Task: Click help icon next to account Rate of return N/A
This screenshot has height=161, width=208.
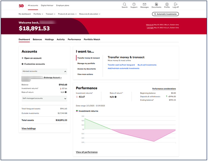Action: coord(66,92)
